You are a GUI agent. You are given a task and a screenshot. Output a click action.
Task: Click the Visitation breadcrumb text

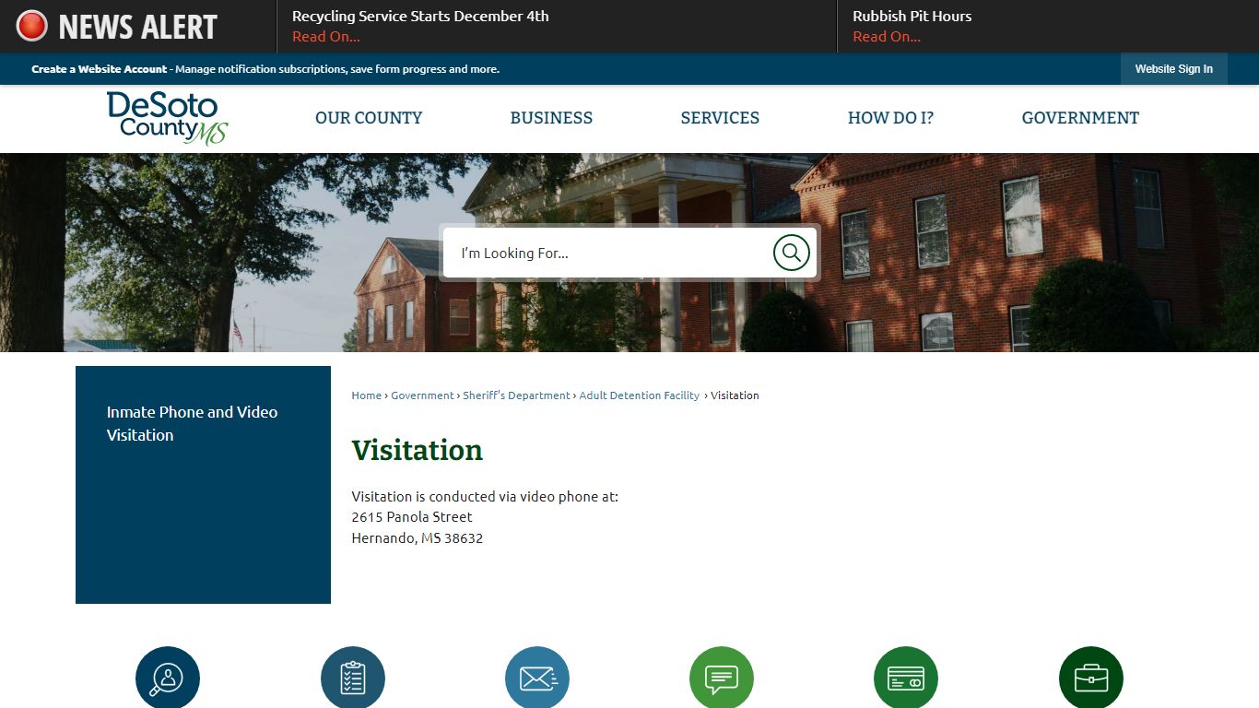[x=735, y=395]
